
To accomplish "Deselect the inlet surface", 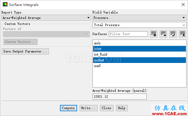I will [139, 49].
